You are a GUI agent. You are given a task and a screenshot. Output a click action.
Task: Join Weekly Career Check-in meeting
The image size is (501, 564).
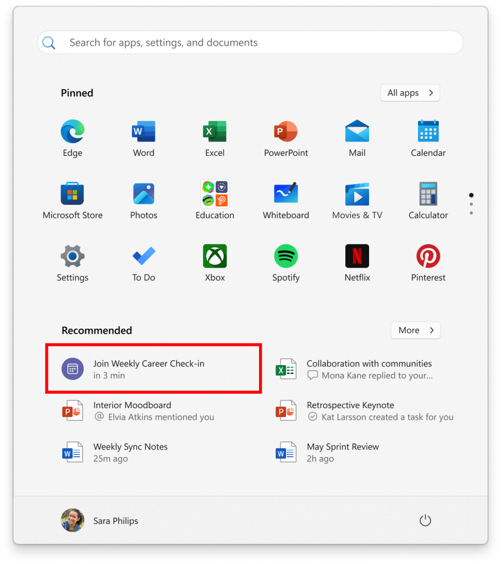click(x=153, y=368)
